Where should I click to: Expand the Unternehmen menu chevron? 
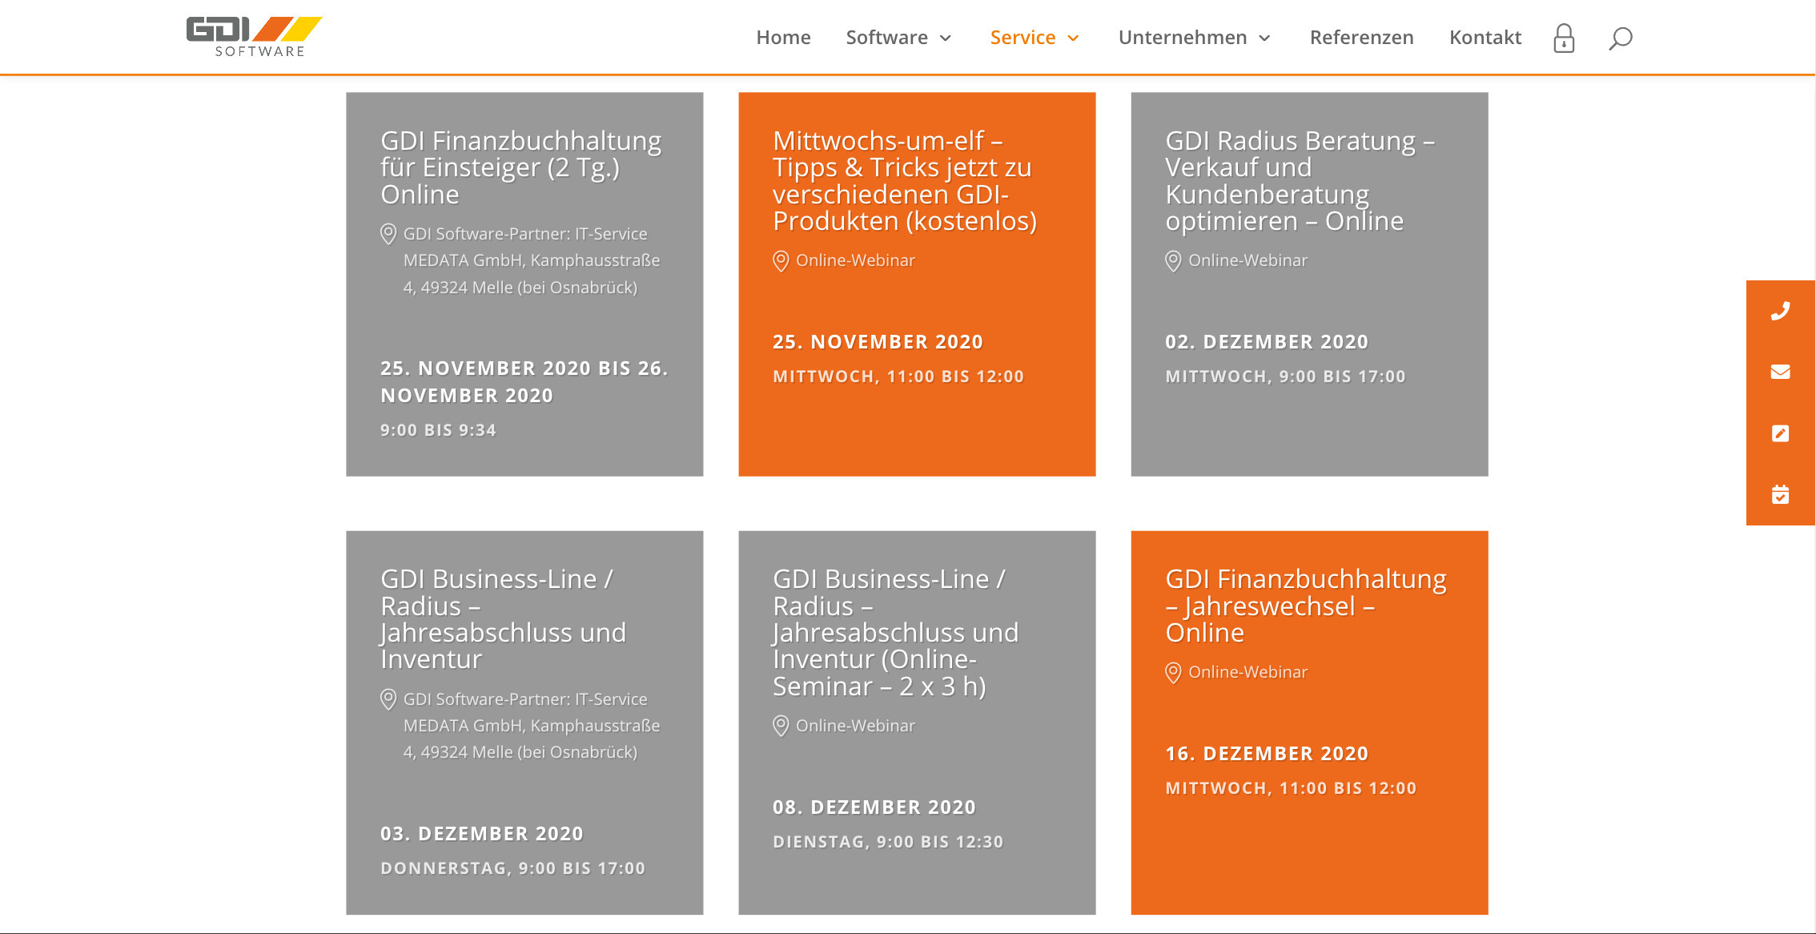click(1265, 38)
